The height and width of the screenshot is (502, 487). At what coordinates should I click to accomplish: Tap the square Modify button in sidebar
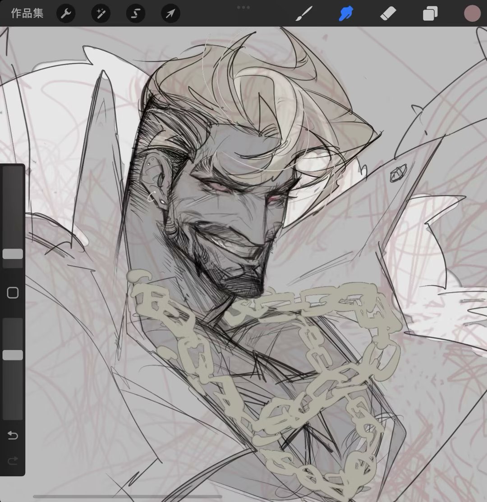click(x=13, y=293)
